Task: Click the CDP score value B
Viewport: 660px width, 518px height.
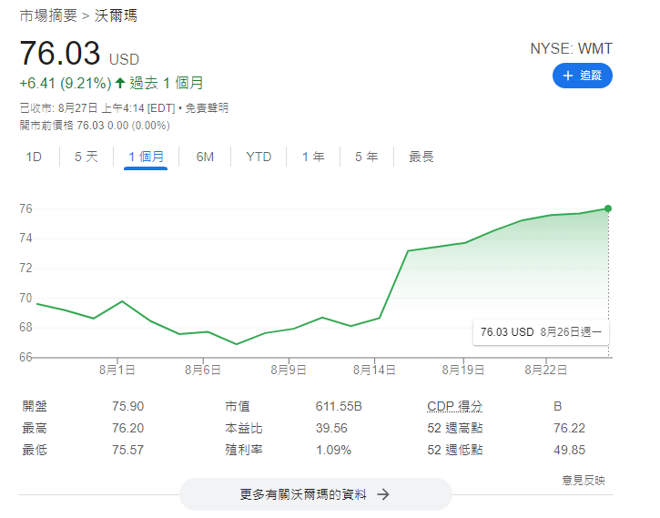Action: [557, 406]
